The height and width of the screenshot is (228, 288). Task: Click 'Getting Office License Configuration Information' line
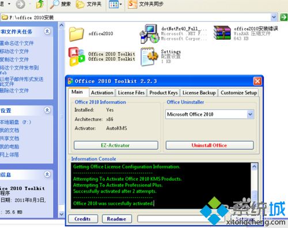(x=127, y=166)
